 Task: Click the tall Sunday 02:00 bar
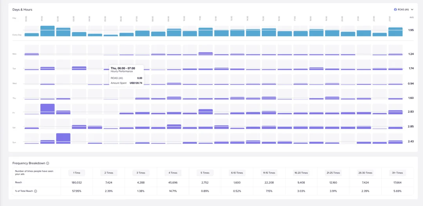point(63,139)
